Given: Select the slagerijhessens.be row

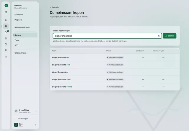Looking at the screenshot, I should 115,58.
